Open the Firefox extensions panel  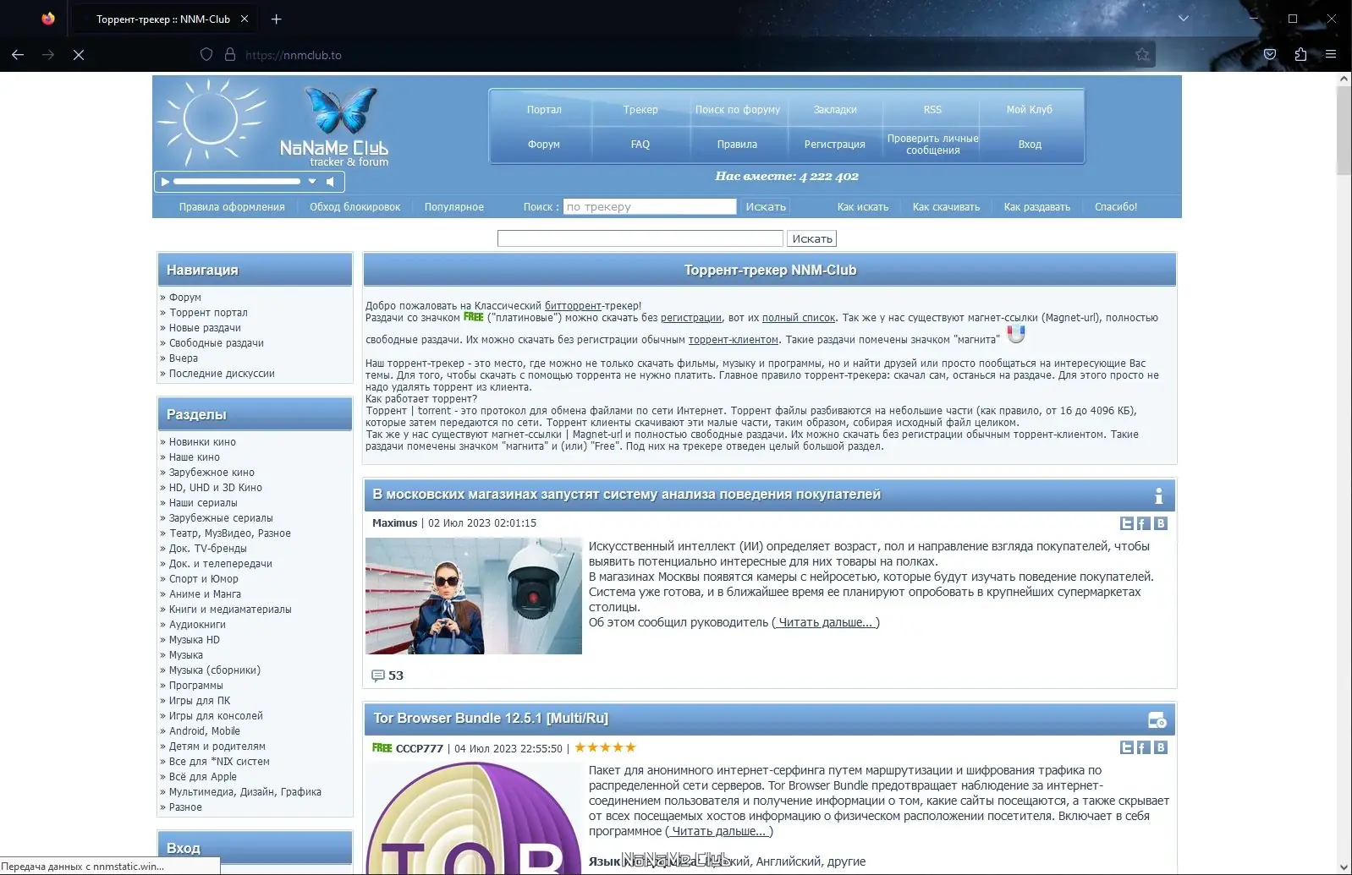pos(1300,55)
